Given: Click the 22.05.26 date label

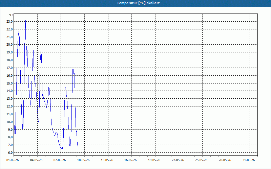Looking at the screenshot, I should pyautogui.click(x=178, y=160).
